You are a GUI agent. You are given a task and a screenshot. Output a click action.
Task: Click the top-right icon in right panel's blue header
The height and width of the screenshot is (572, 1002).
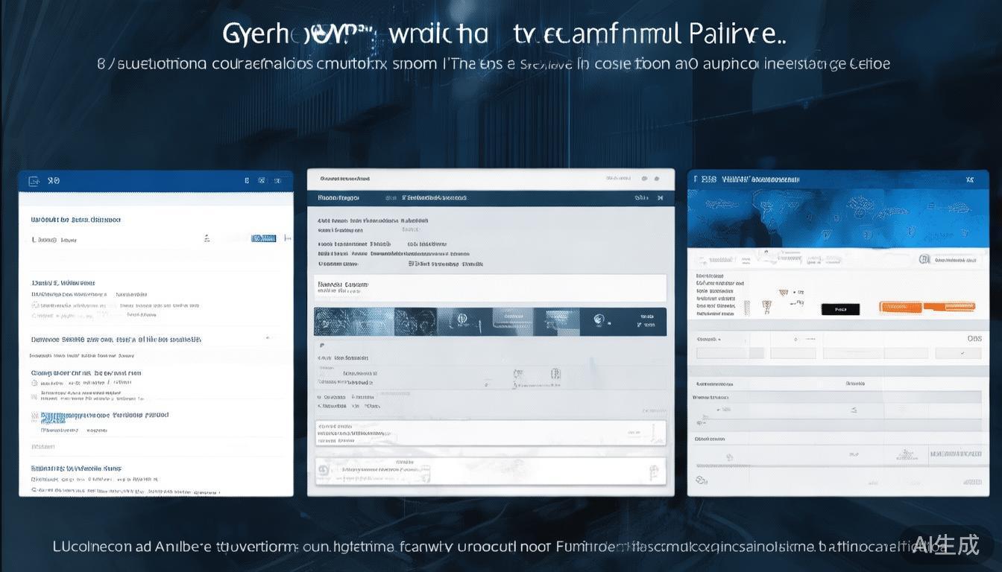point(969,179)
